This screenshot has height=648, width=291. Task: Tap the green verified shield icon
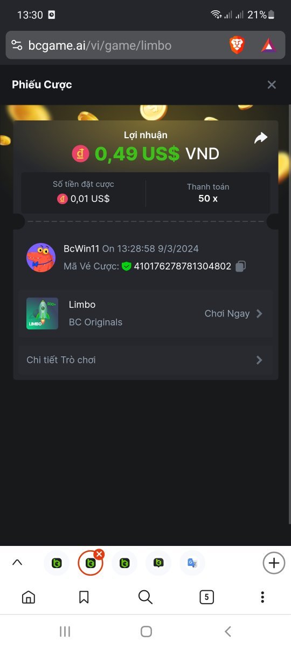[127, 266]
